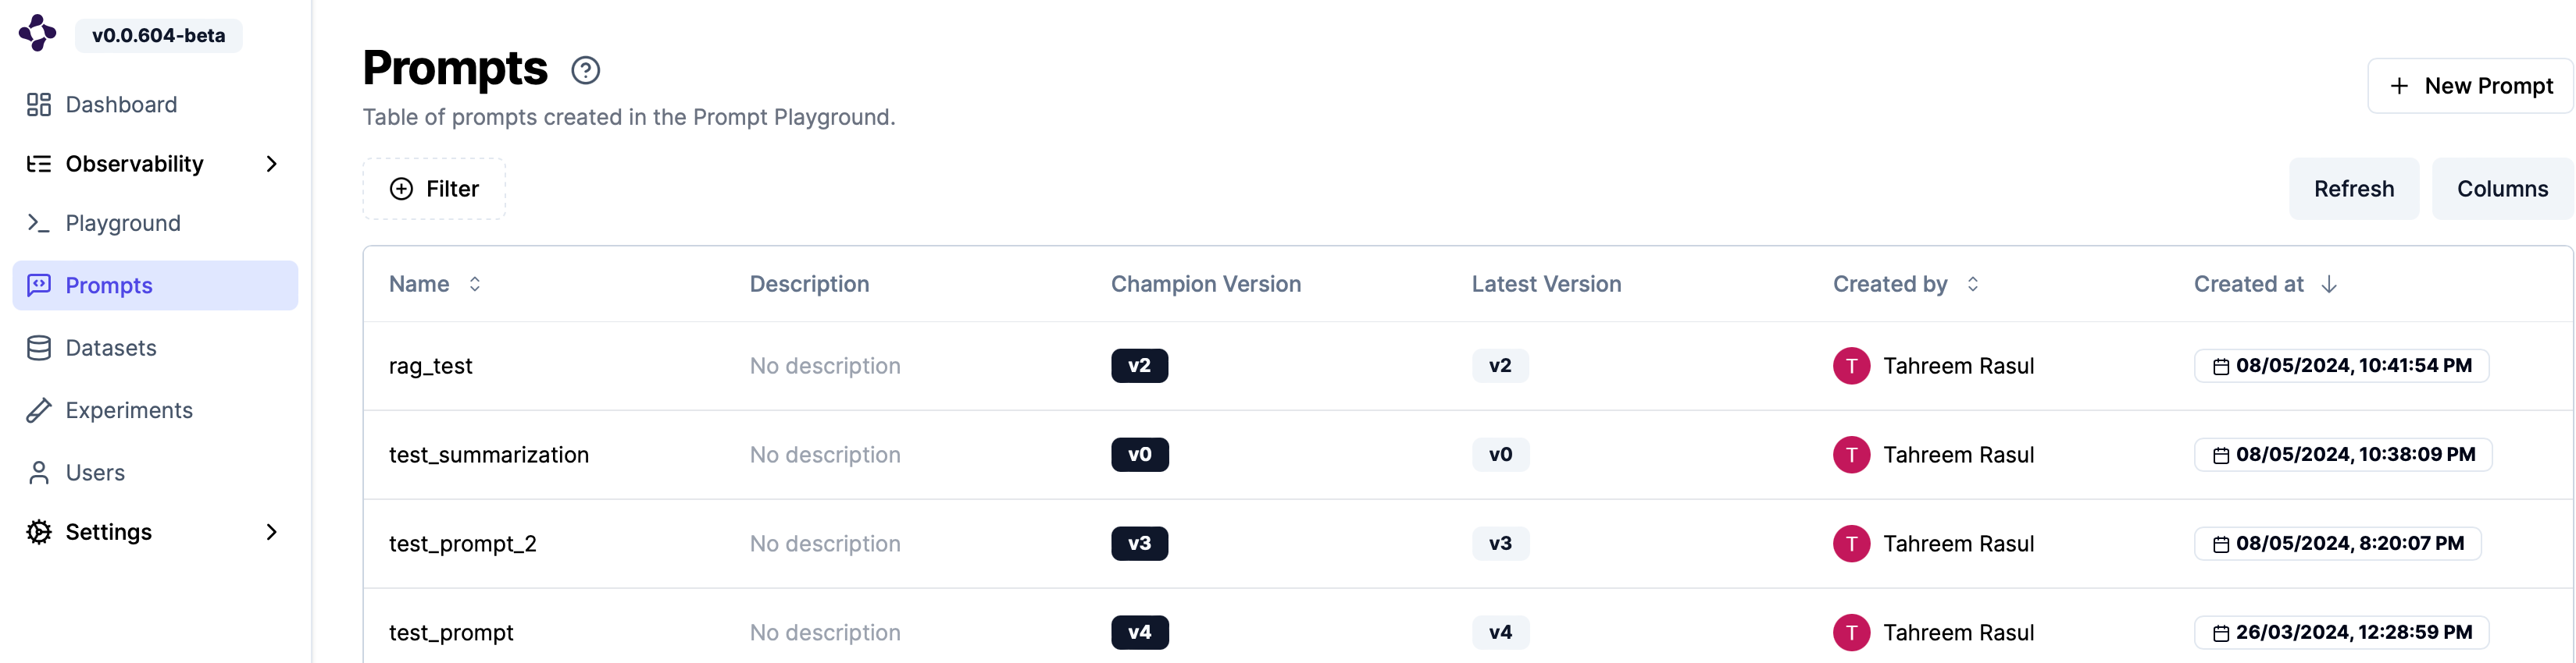The width and height of the screenshot is (2576, 663).
Task: Create a New Prompt
Action: coord(2470,86)
